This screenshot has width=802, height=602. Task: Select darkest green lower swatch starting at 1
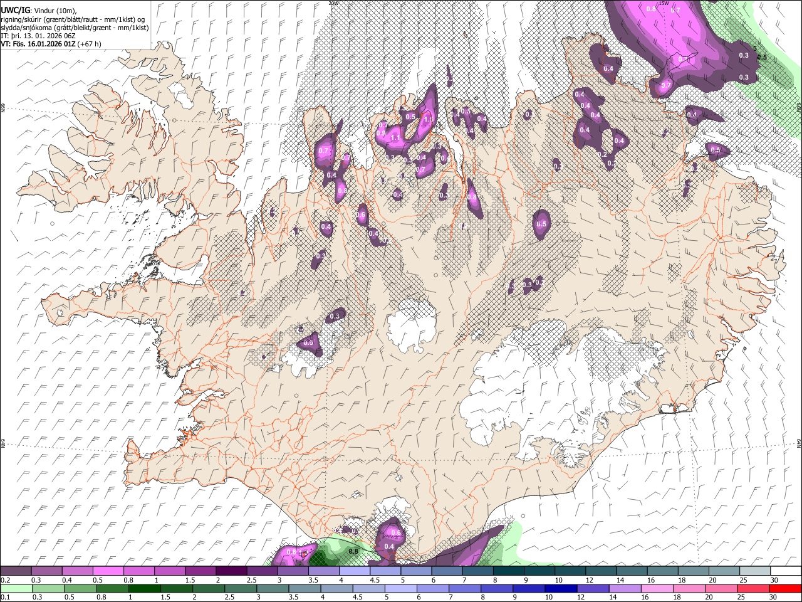pyautogui.click(x=144, y=588)
